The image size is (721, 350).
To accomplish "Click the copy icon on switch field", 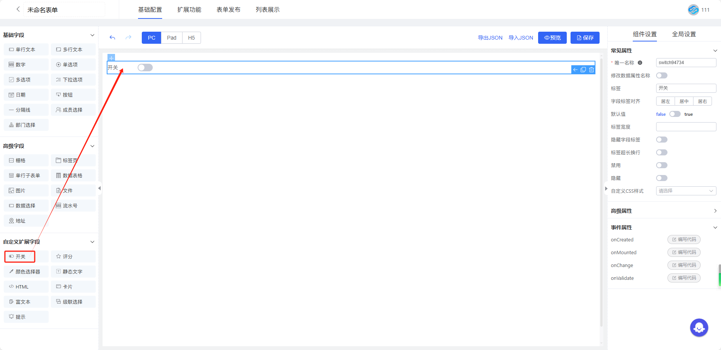I will 583,70.
